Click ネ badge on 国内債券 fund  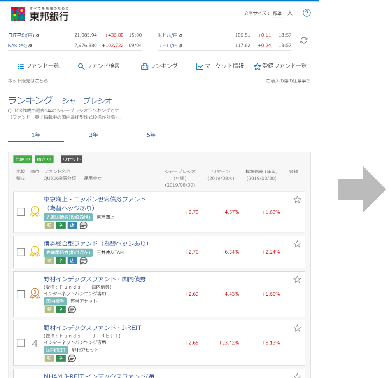click(61, 309)
